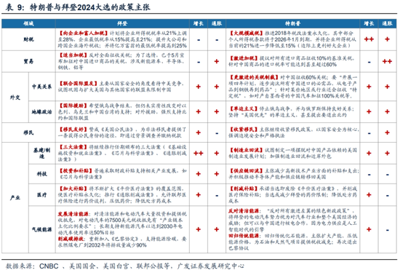Select the 基建/制造 sub-row label
Viewport: 400px width, 273px height.
tap(42, 153)
